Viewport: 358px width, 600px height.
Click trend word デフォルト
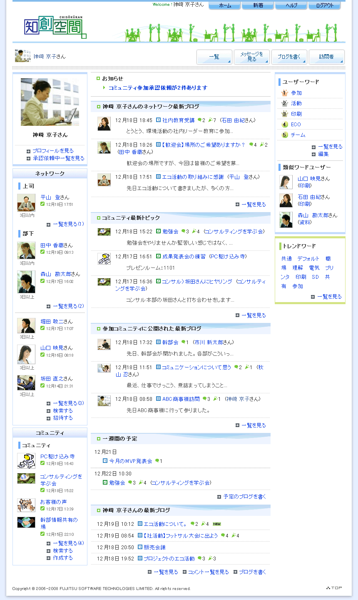pyautogui.click(x=308, y=259)
